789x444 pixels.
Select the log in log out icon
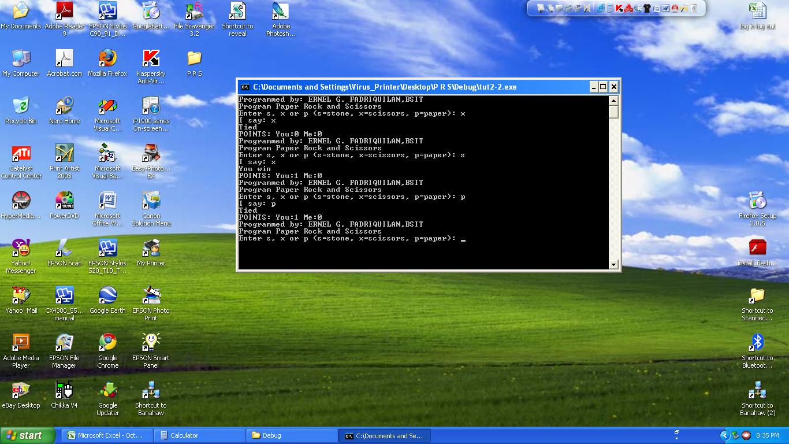pyautogui.click(x=757, y=16)
